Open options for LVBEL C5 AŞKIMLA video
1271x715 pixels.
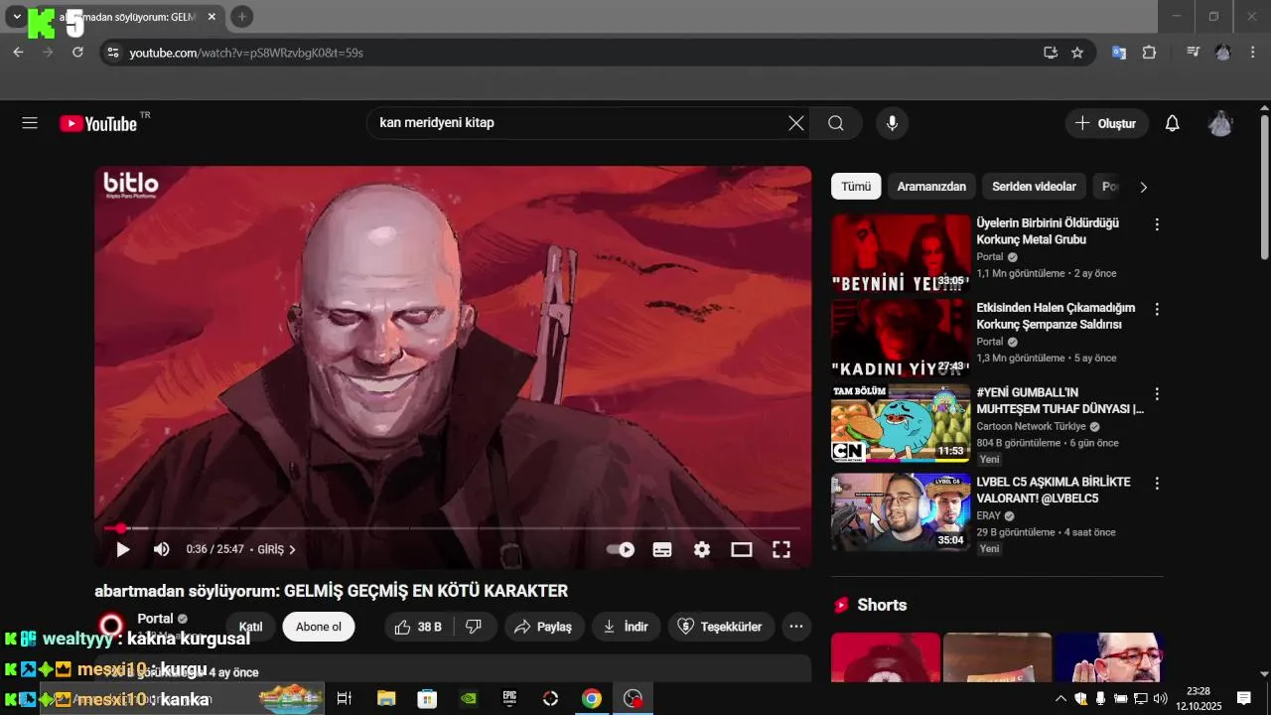click(x=1157, y=484)
